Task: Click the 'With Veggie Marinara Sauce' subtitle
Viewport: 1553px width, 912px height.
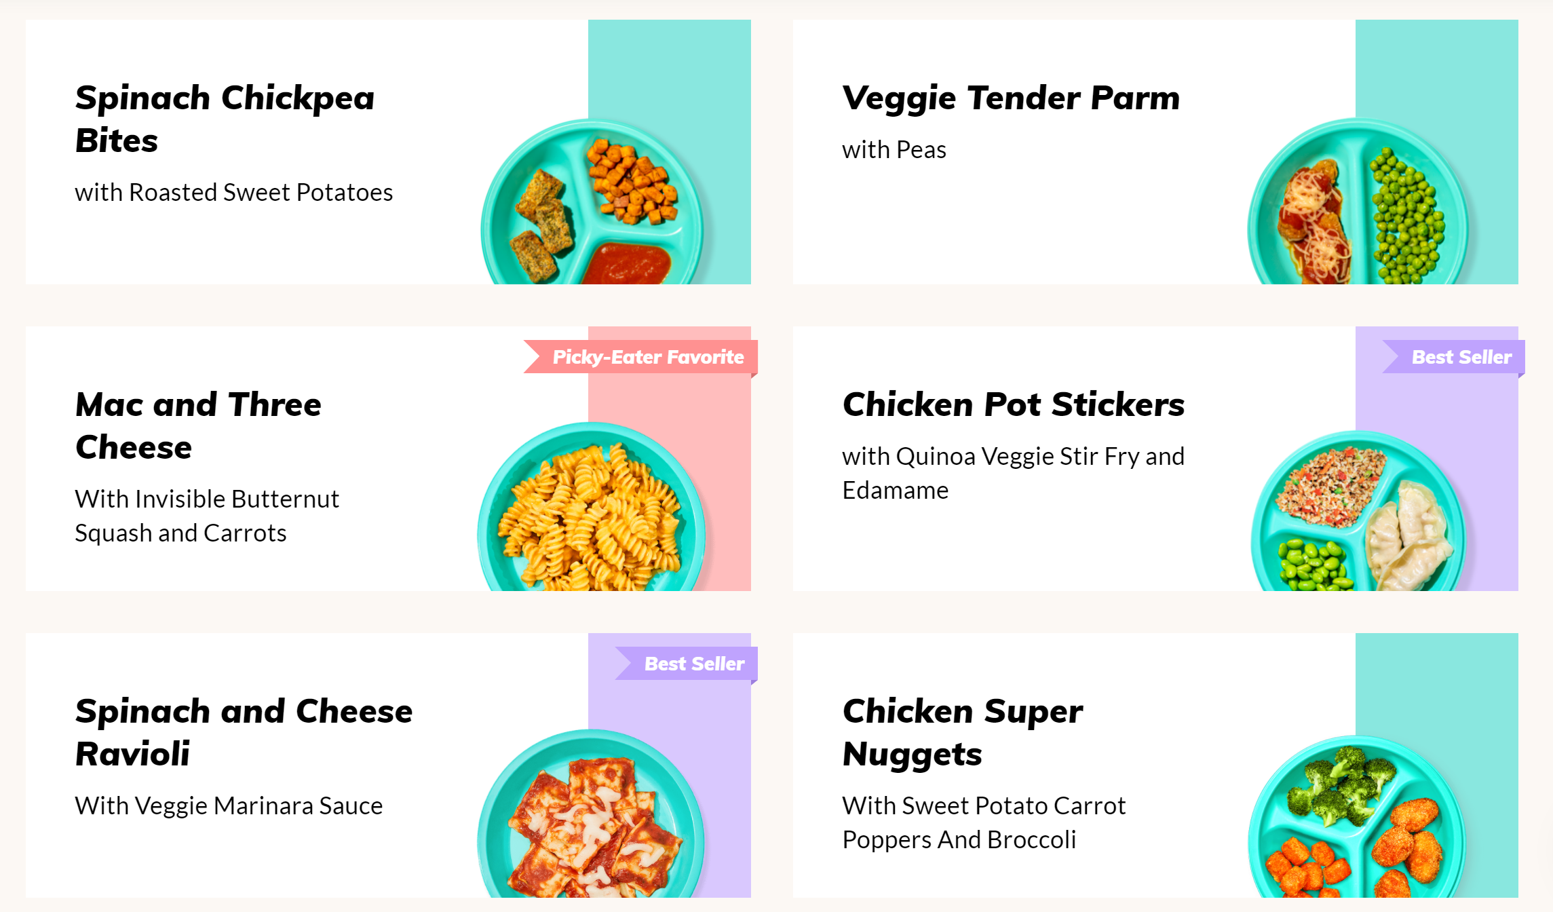Action: click(x=229, y=806)
